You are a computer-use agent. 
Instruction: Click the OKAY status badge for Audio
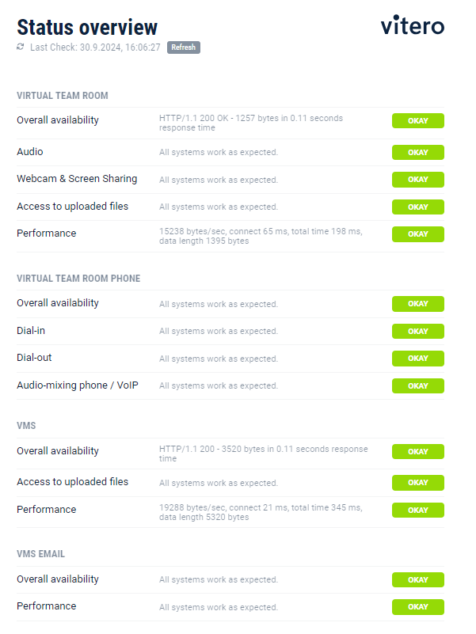pos(417,152)
